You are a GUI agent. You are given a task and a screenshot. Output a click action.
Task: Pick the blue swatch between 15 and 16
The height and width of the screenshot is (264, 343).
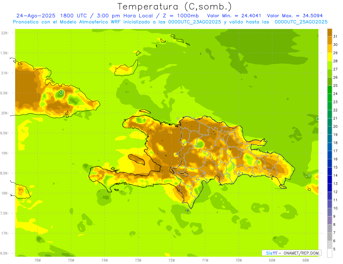pos(330,163)
